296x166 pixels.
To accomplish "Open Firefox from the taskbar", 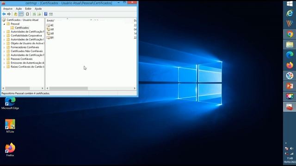I will (x=290, y=65).
